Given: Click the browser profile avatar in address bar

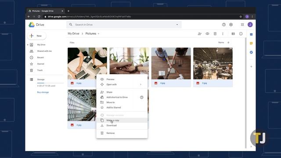Looking at the screenshot, I should pyautogui.click(x=247, y=17).
